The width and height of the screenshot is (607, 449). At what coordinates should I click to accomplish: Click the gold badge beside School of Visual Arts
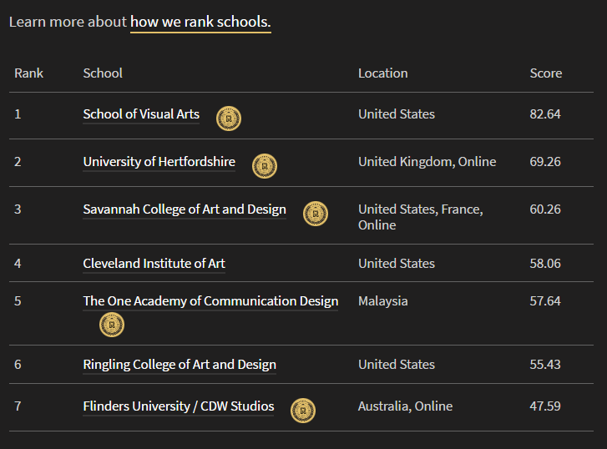[x=229, y=119]
